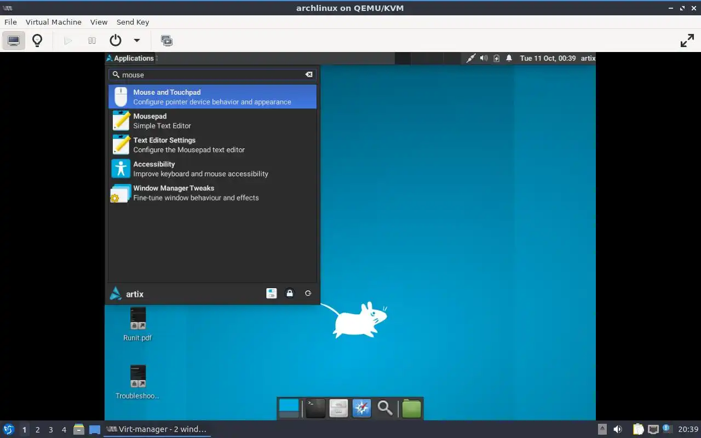Launch web browser compass dock icon
The height and width of the screenshot is (438, 701).
pos(362,408)
